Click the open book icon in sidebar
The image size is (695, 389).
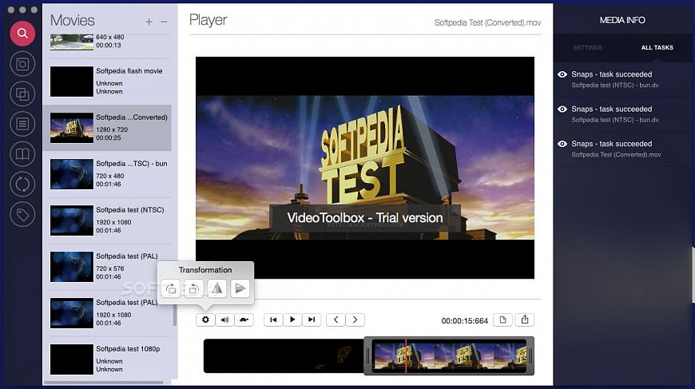(x=22, y=153)
